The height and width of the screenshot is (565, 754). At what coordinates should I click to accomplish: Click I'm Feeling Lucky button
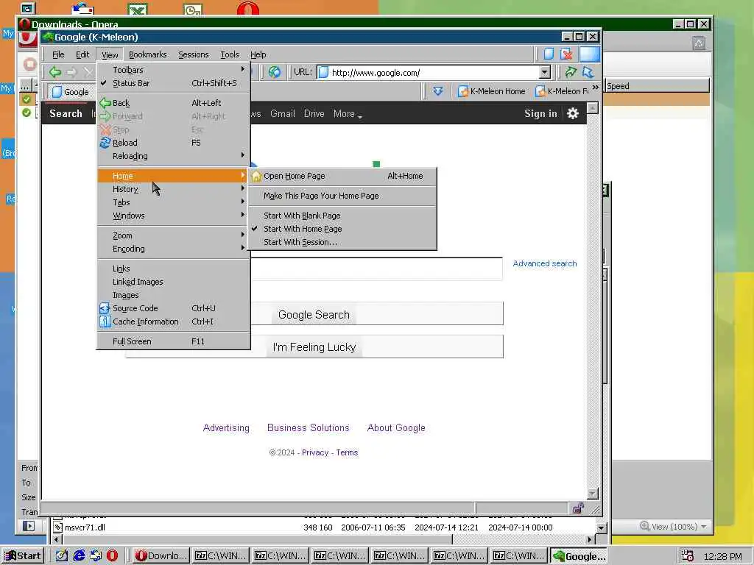pos(314,347)
